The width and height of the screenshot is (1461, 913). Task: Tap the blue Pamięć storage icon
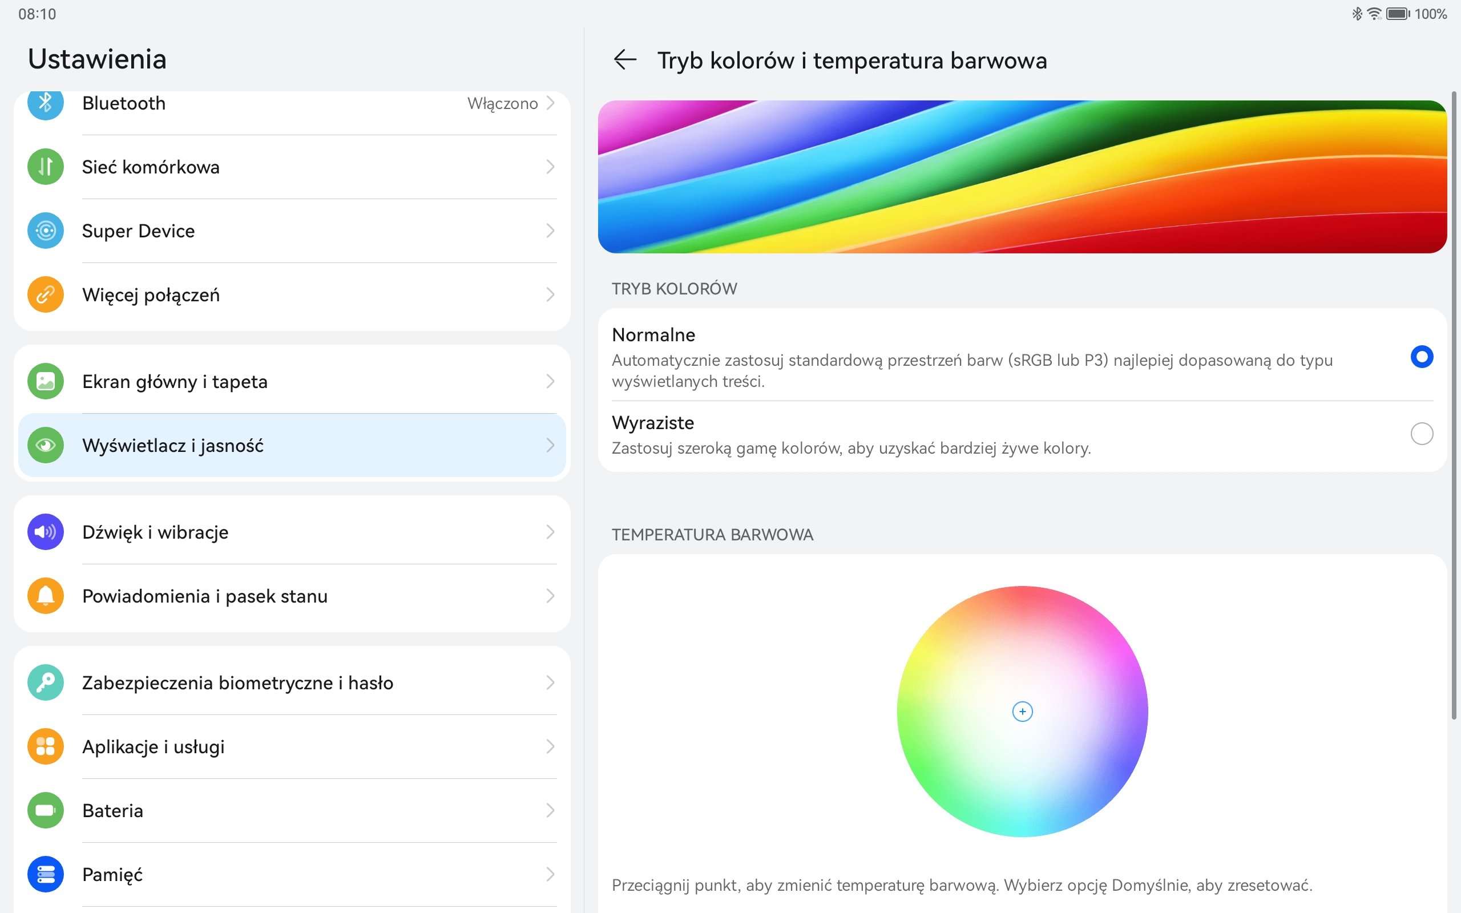pos(45,874)
